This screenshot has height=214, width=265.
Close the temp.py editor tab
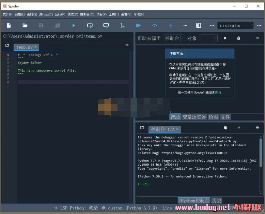(36, 47)
